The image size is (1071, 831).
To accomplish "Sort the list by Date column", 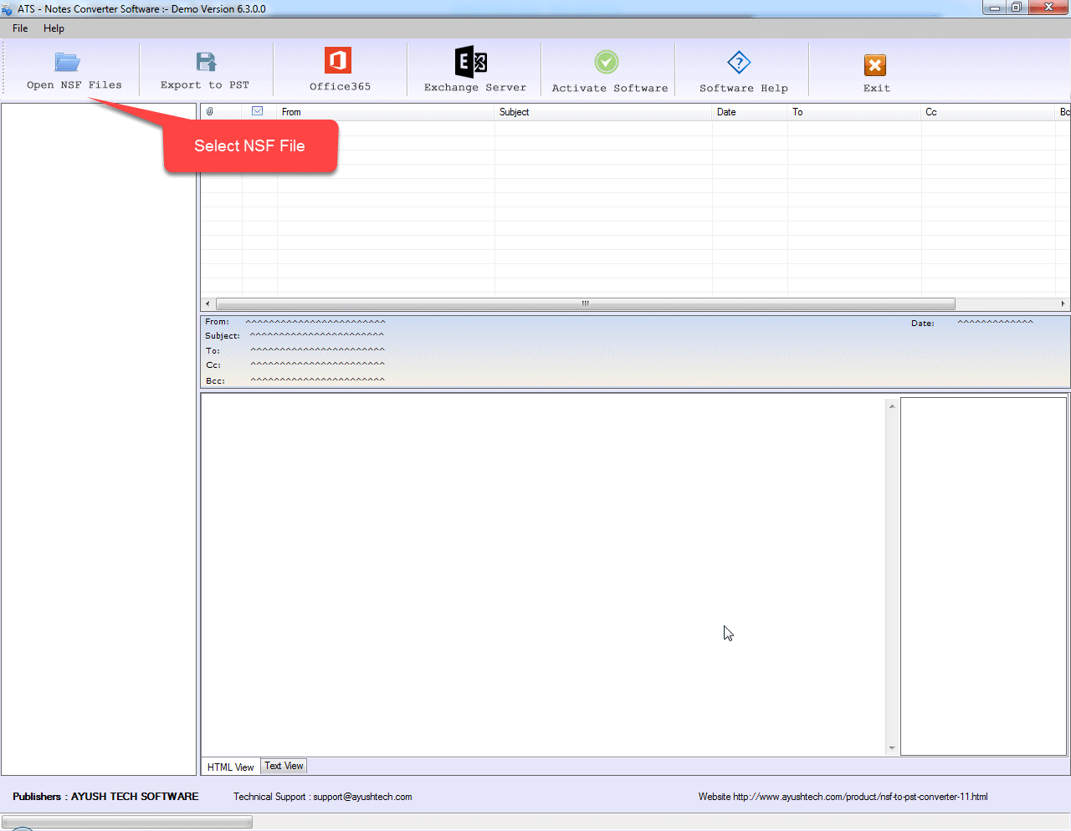I will point(726,112).
